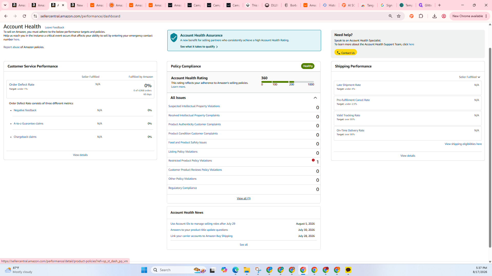Click the orange extension icon beside bookmark star
This screenshot has height=276, width=492.
[411, 16]
